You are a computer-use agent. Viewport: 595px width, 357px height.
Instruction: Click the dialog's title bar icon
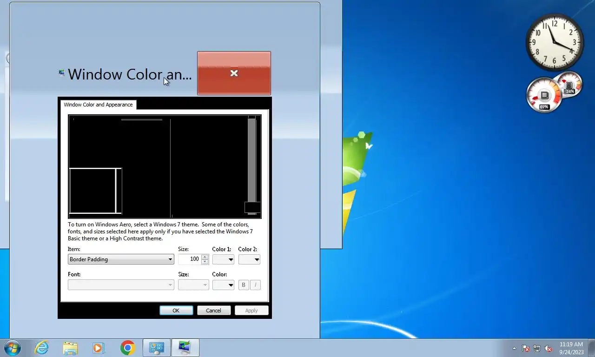(x=62, y=73)
